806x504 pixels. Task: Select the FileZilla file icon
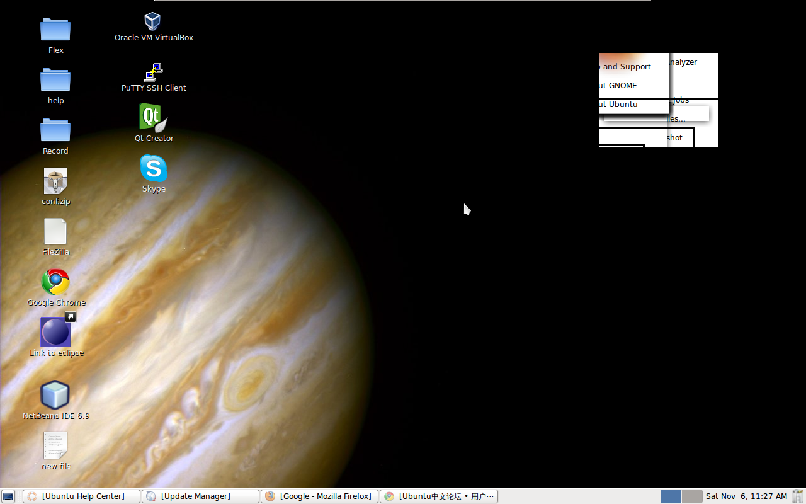55,231
